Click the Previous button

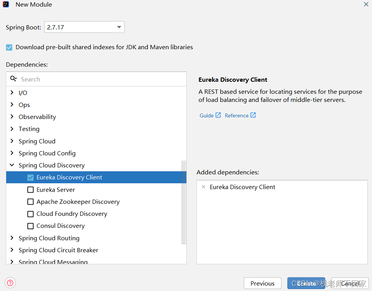click(262, 283)
